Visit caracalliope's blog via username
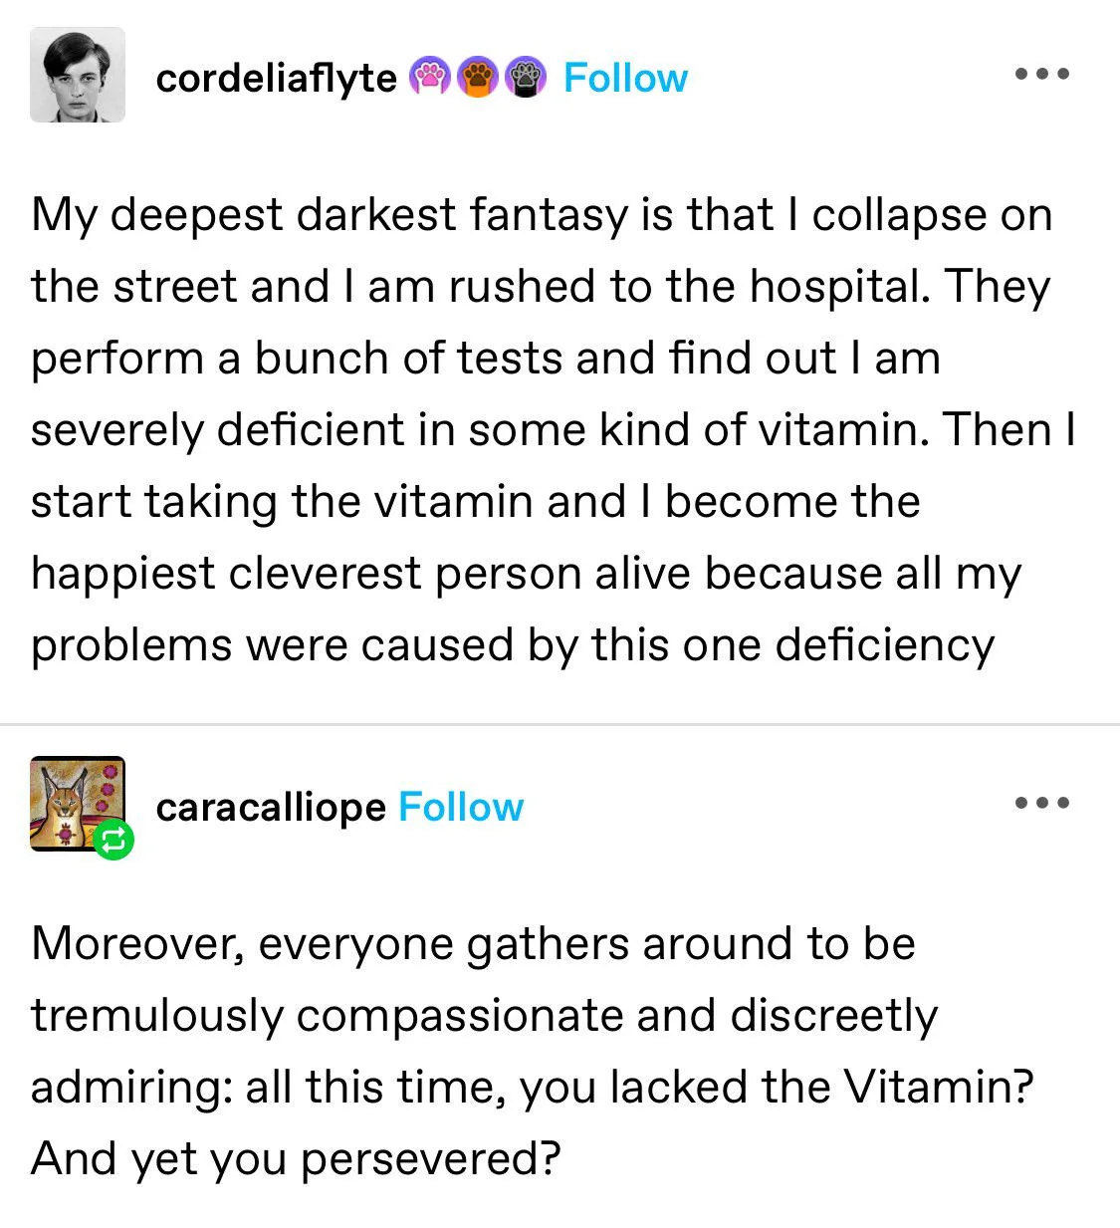1120x1228 pixels. pyautogui.click(x=271, y=809)
